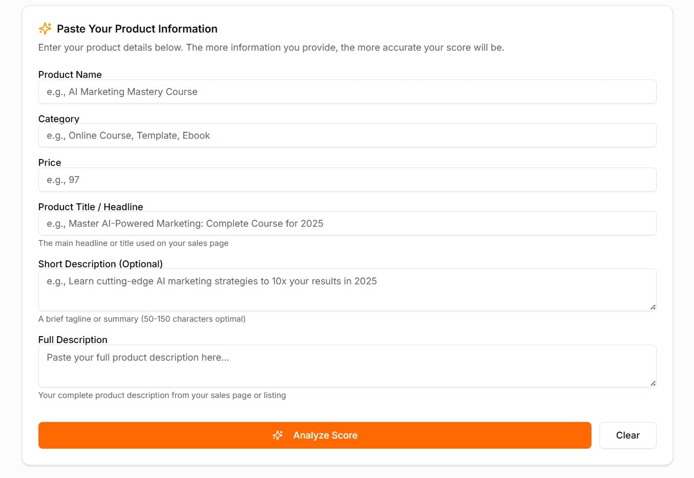Click the headline helper text under Product Title
Viewport: 694px width, 478px height.
[133, 243]
